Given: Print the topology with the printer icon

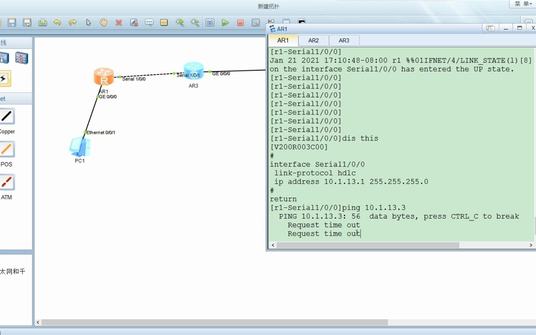Looking at the screenshot, I should tap(43, 22).
